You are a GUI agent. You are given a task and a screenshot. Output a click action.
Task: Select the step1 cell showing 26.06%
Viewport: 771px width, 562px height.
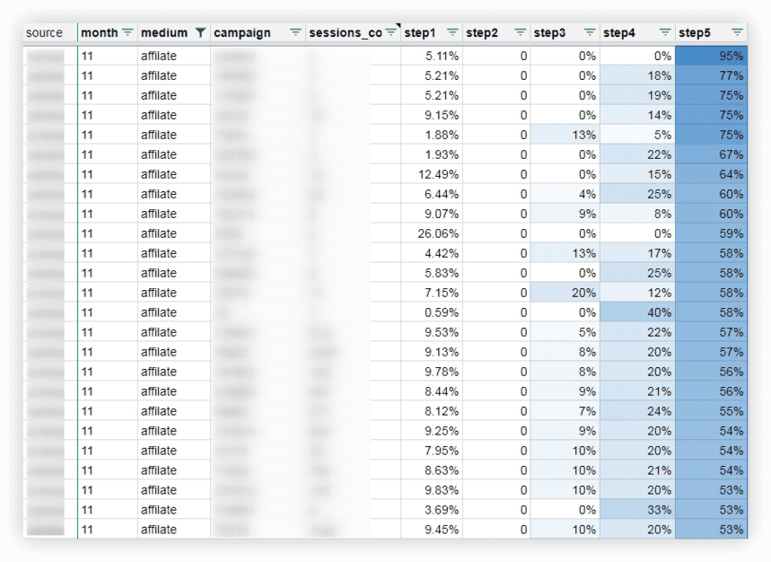click(x=432, y=233)
